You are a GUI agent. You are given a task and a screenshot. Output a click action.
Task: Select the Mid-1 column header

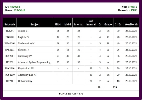(58, 24)
